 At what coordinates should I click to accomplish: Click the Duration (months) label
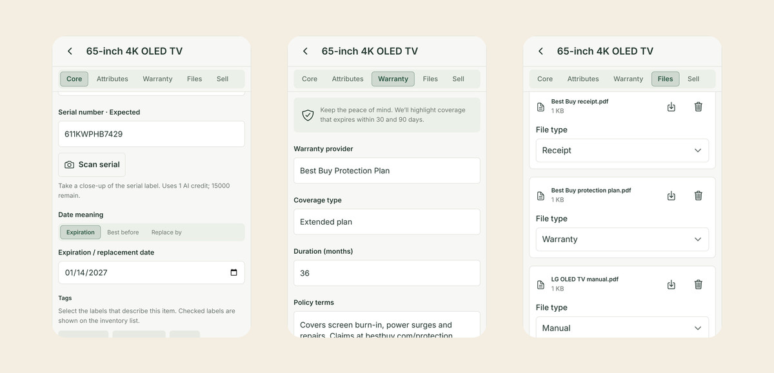(323, 251)
